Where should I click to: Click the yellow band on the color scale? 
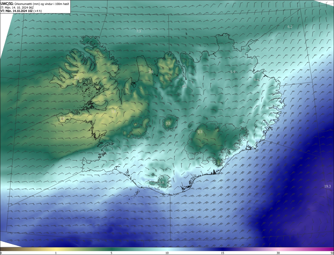click(56, 250)
